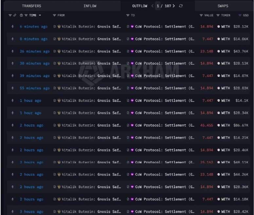Click Ethereum chain icon in 26 minutes ago row
This screenshot has width=254, height=215.
(13, 51)
